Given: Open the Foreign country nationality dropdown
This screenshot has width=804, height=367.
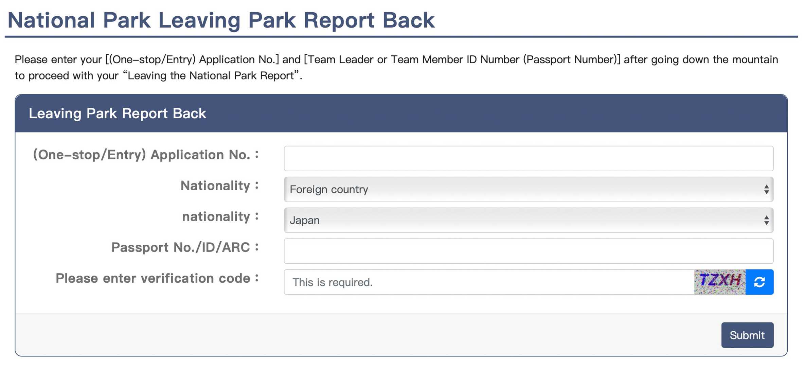Looking at the screenshot, I should 523,189.
